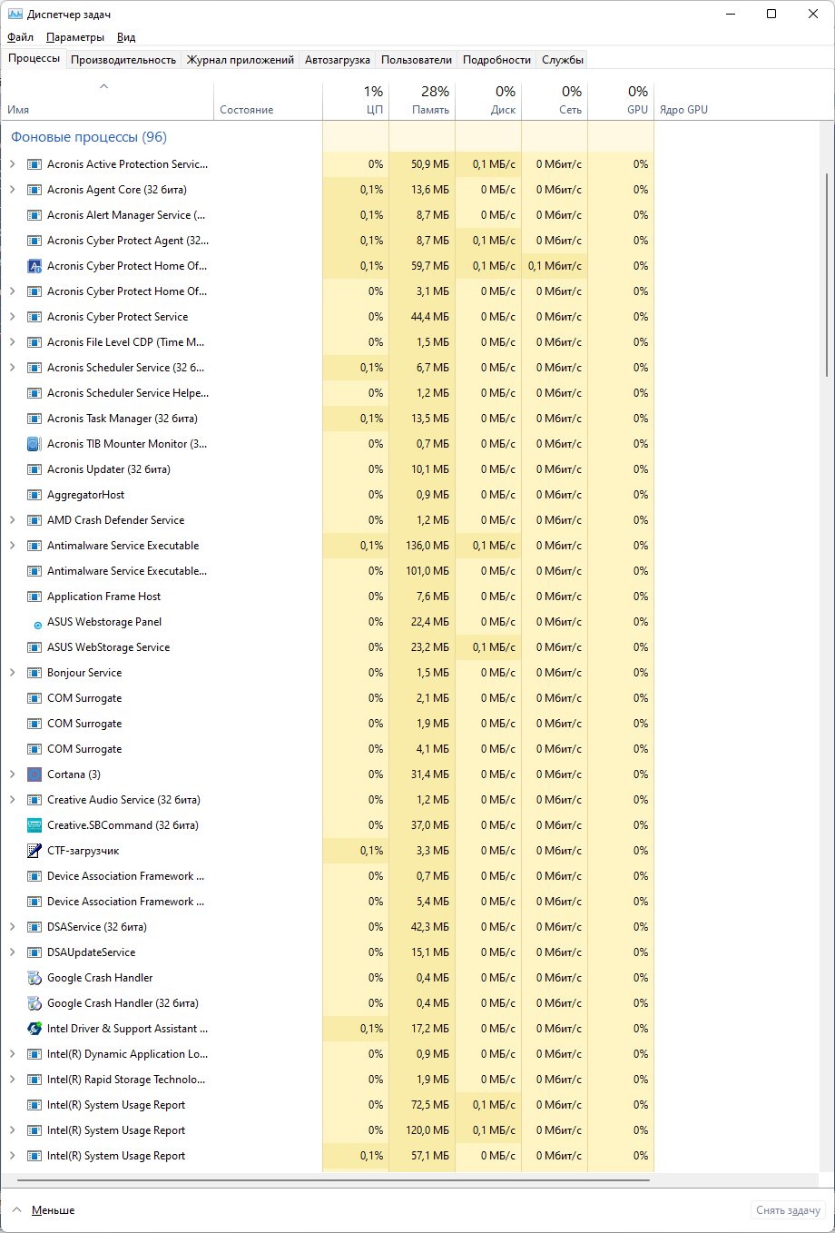Select the Фоновые процессы (96) group header

point(89,137)
